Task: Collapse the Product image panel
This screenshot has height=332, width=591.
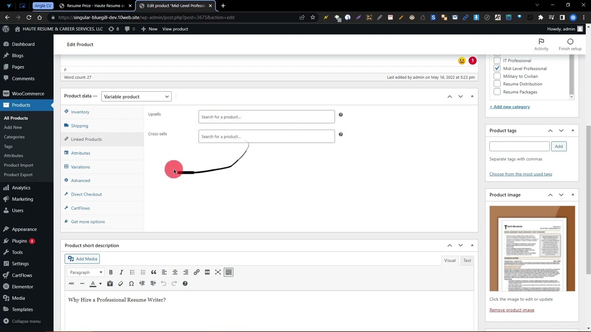Action: (573, 195)
